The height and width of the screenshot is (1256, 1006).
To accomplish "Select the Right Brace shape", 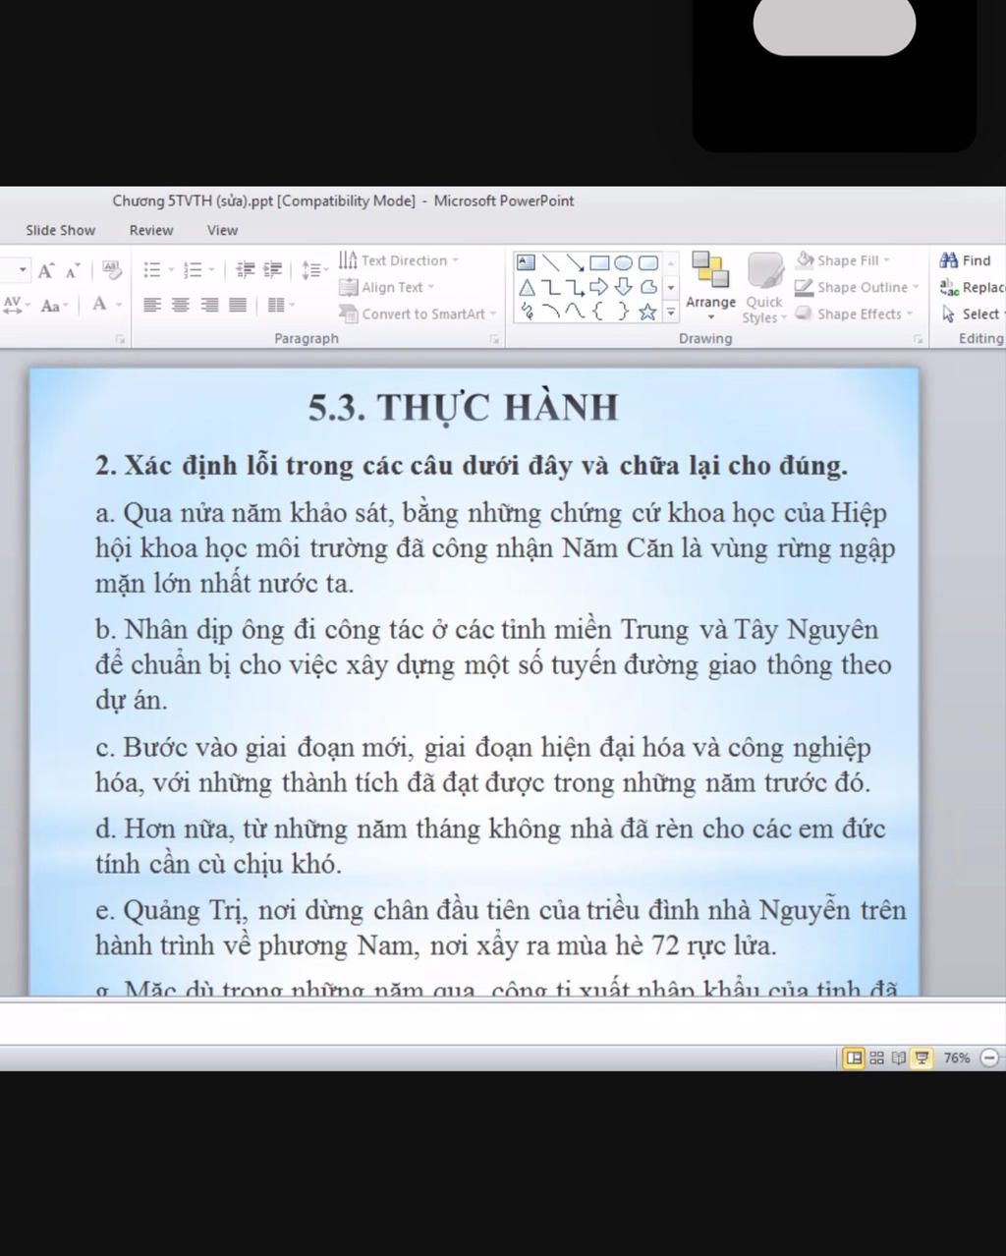I will 624,312.
